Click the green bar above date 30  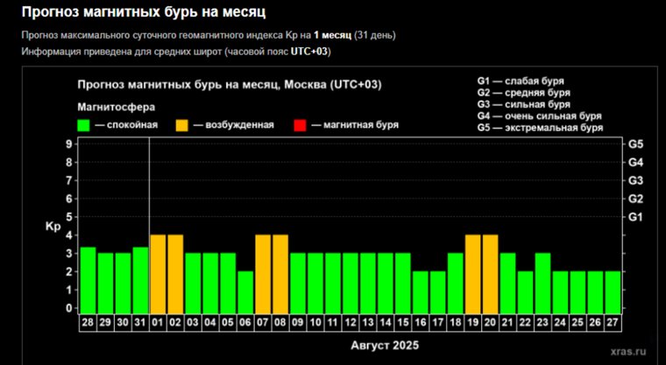[x=123, y=283]
